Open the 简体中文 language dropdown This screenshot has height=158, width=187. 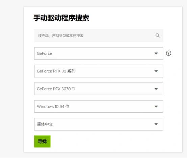[99, 124]
